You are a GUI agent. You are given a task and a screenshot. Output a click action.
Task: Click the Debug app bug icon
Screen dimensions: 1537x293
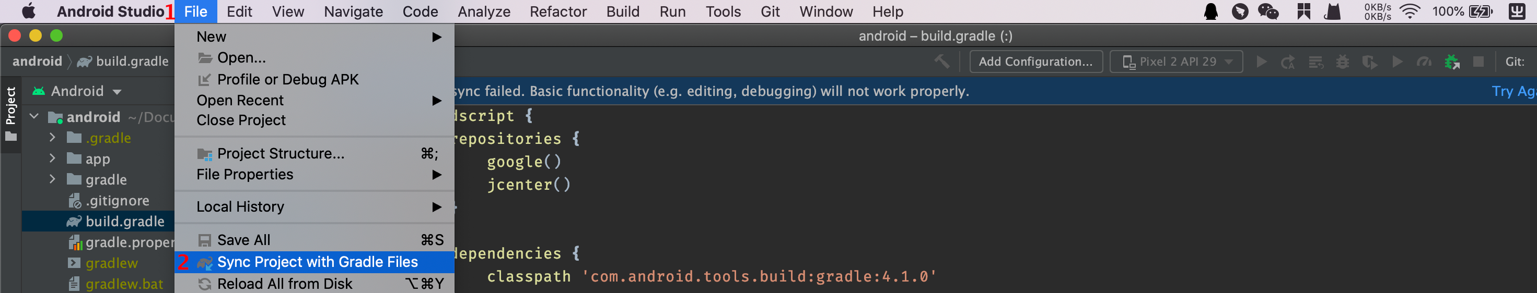coord(1342,62)
